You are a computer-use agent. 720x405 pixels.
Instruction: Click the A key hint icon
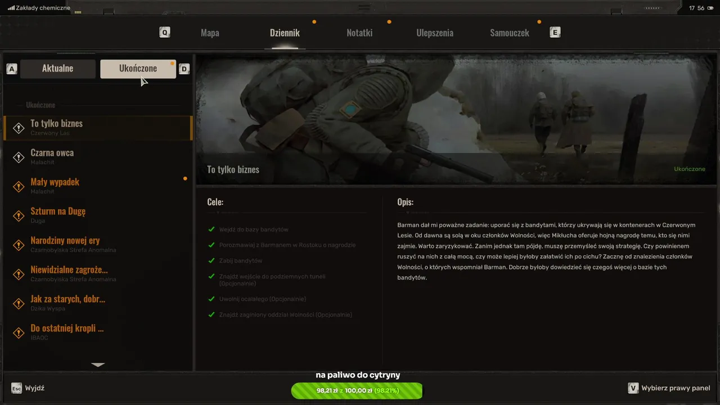12,69
